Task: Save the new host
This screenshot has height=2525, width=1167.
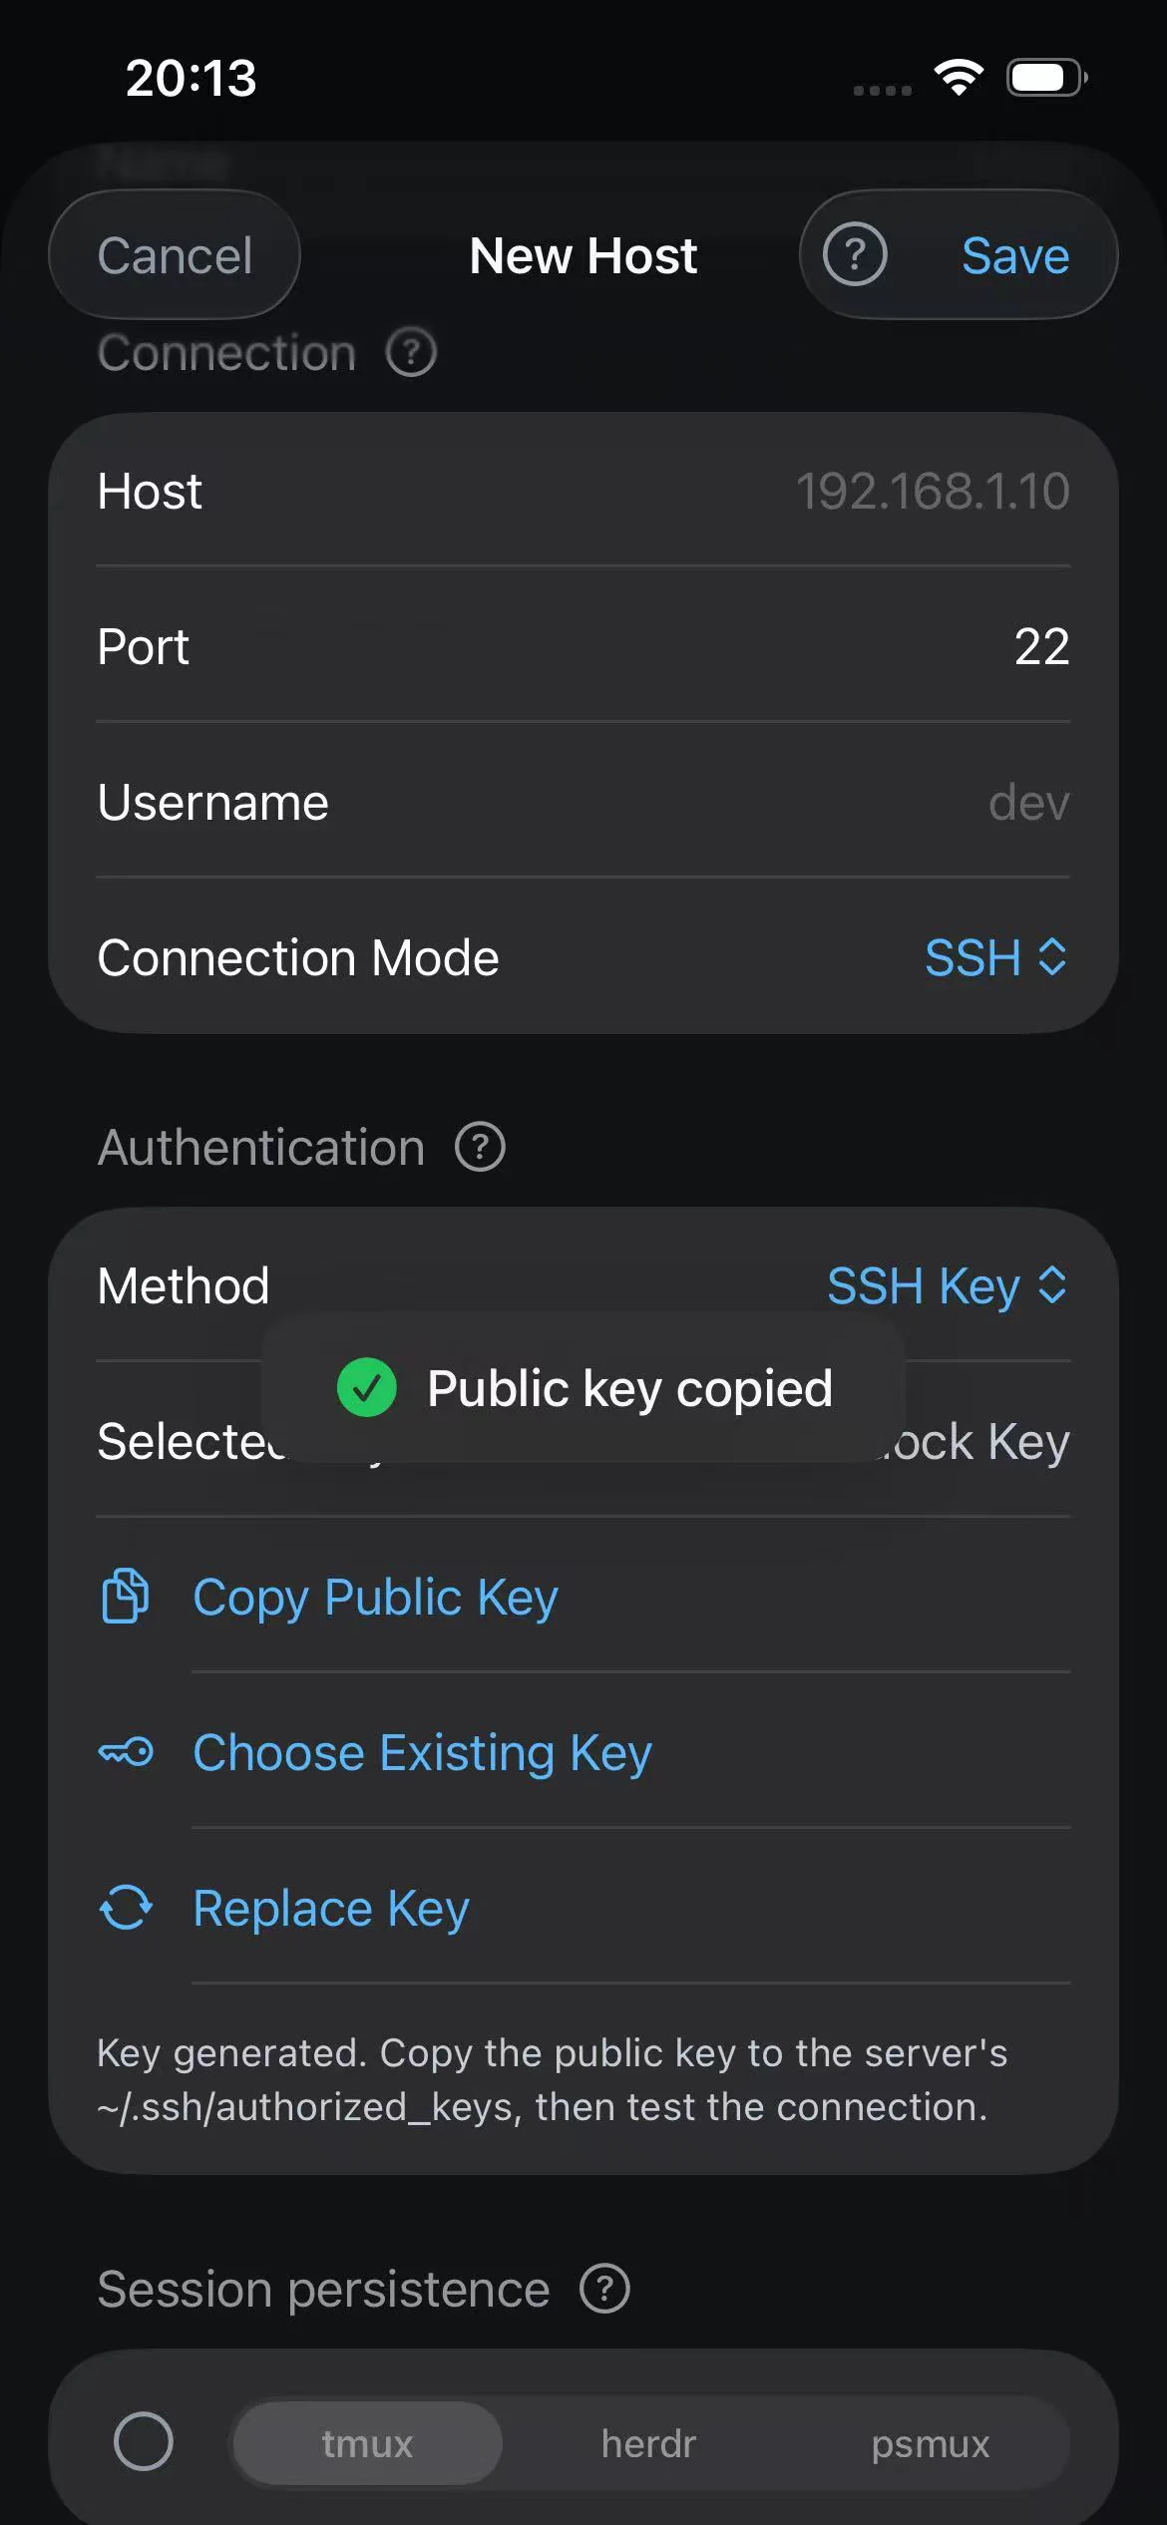Action: pos(1015,255)
